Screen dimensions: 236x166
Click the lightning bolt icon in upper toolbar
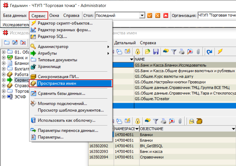(220, 51)
